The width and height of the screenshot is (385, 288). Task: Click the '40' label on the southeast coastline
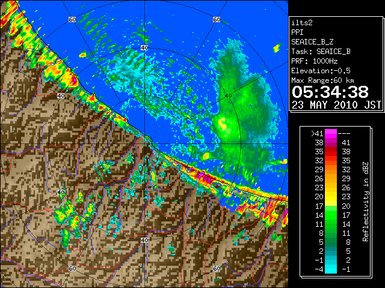pos(229,192)
